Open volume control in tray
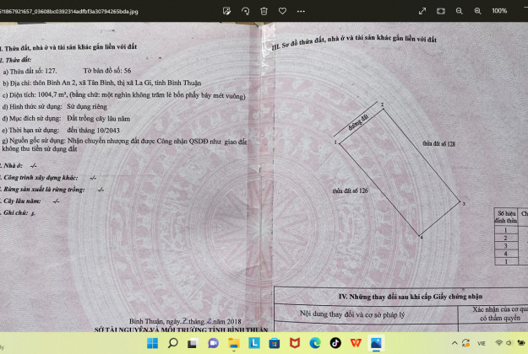 click(509, 343)
